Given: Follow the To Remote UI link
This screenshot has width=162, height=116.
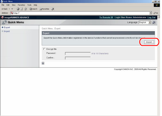Looking at the screenshot, I should pyautogui.click(x=106, y=17).
